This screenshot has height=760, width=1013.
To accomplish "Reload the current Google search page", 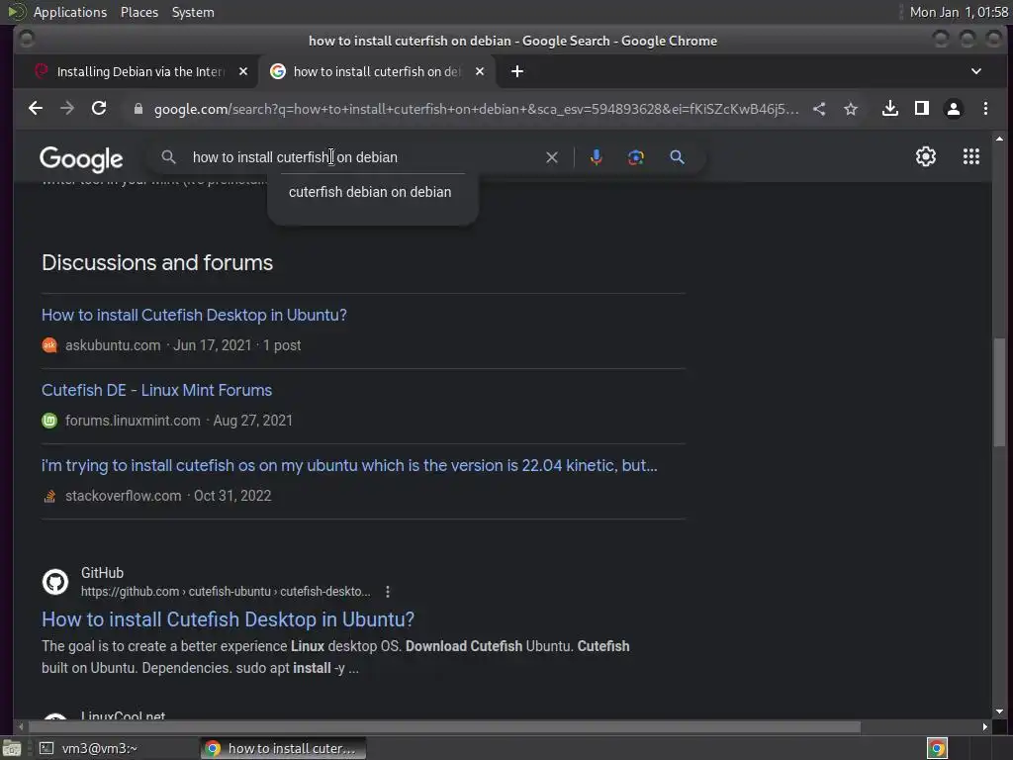I will tap(99, 109).
